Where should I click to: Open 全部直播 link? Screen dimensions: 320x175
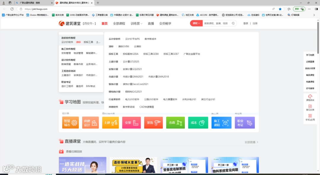[x=252, y=142]
